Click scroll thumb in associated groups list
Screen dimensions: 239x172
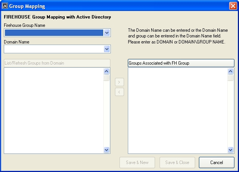[x=230, y=77]
